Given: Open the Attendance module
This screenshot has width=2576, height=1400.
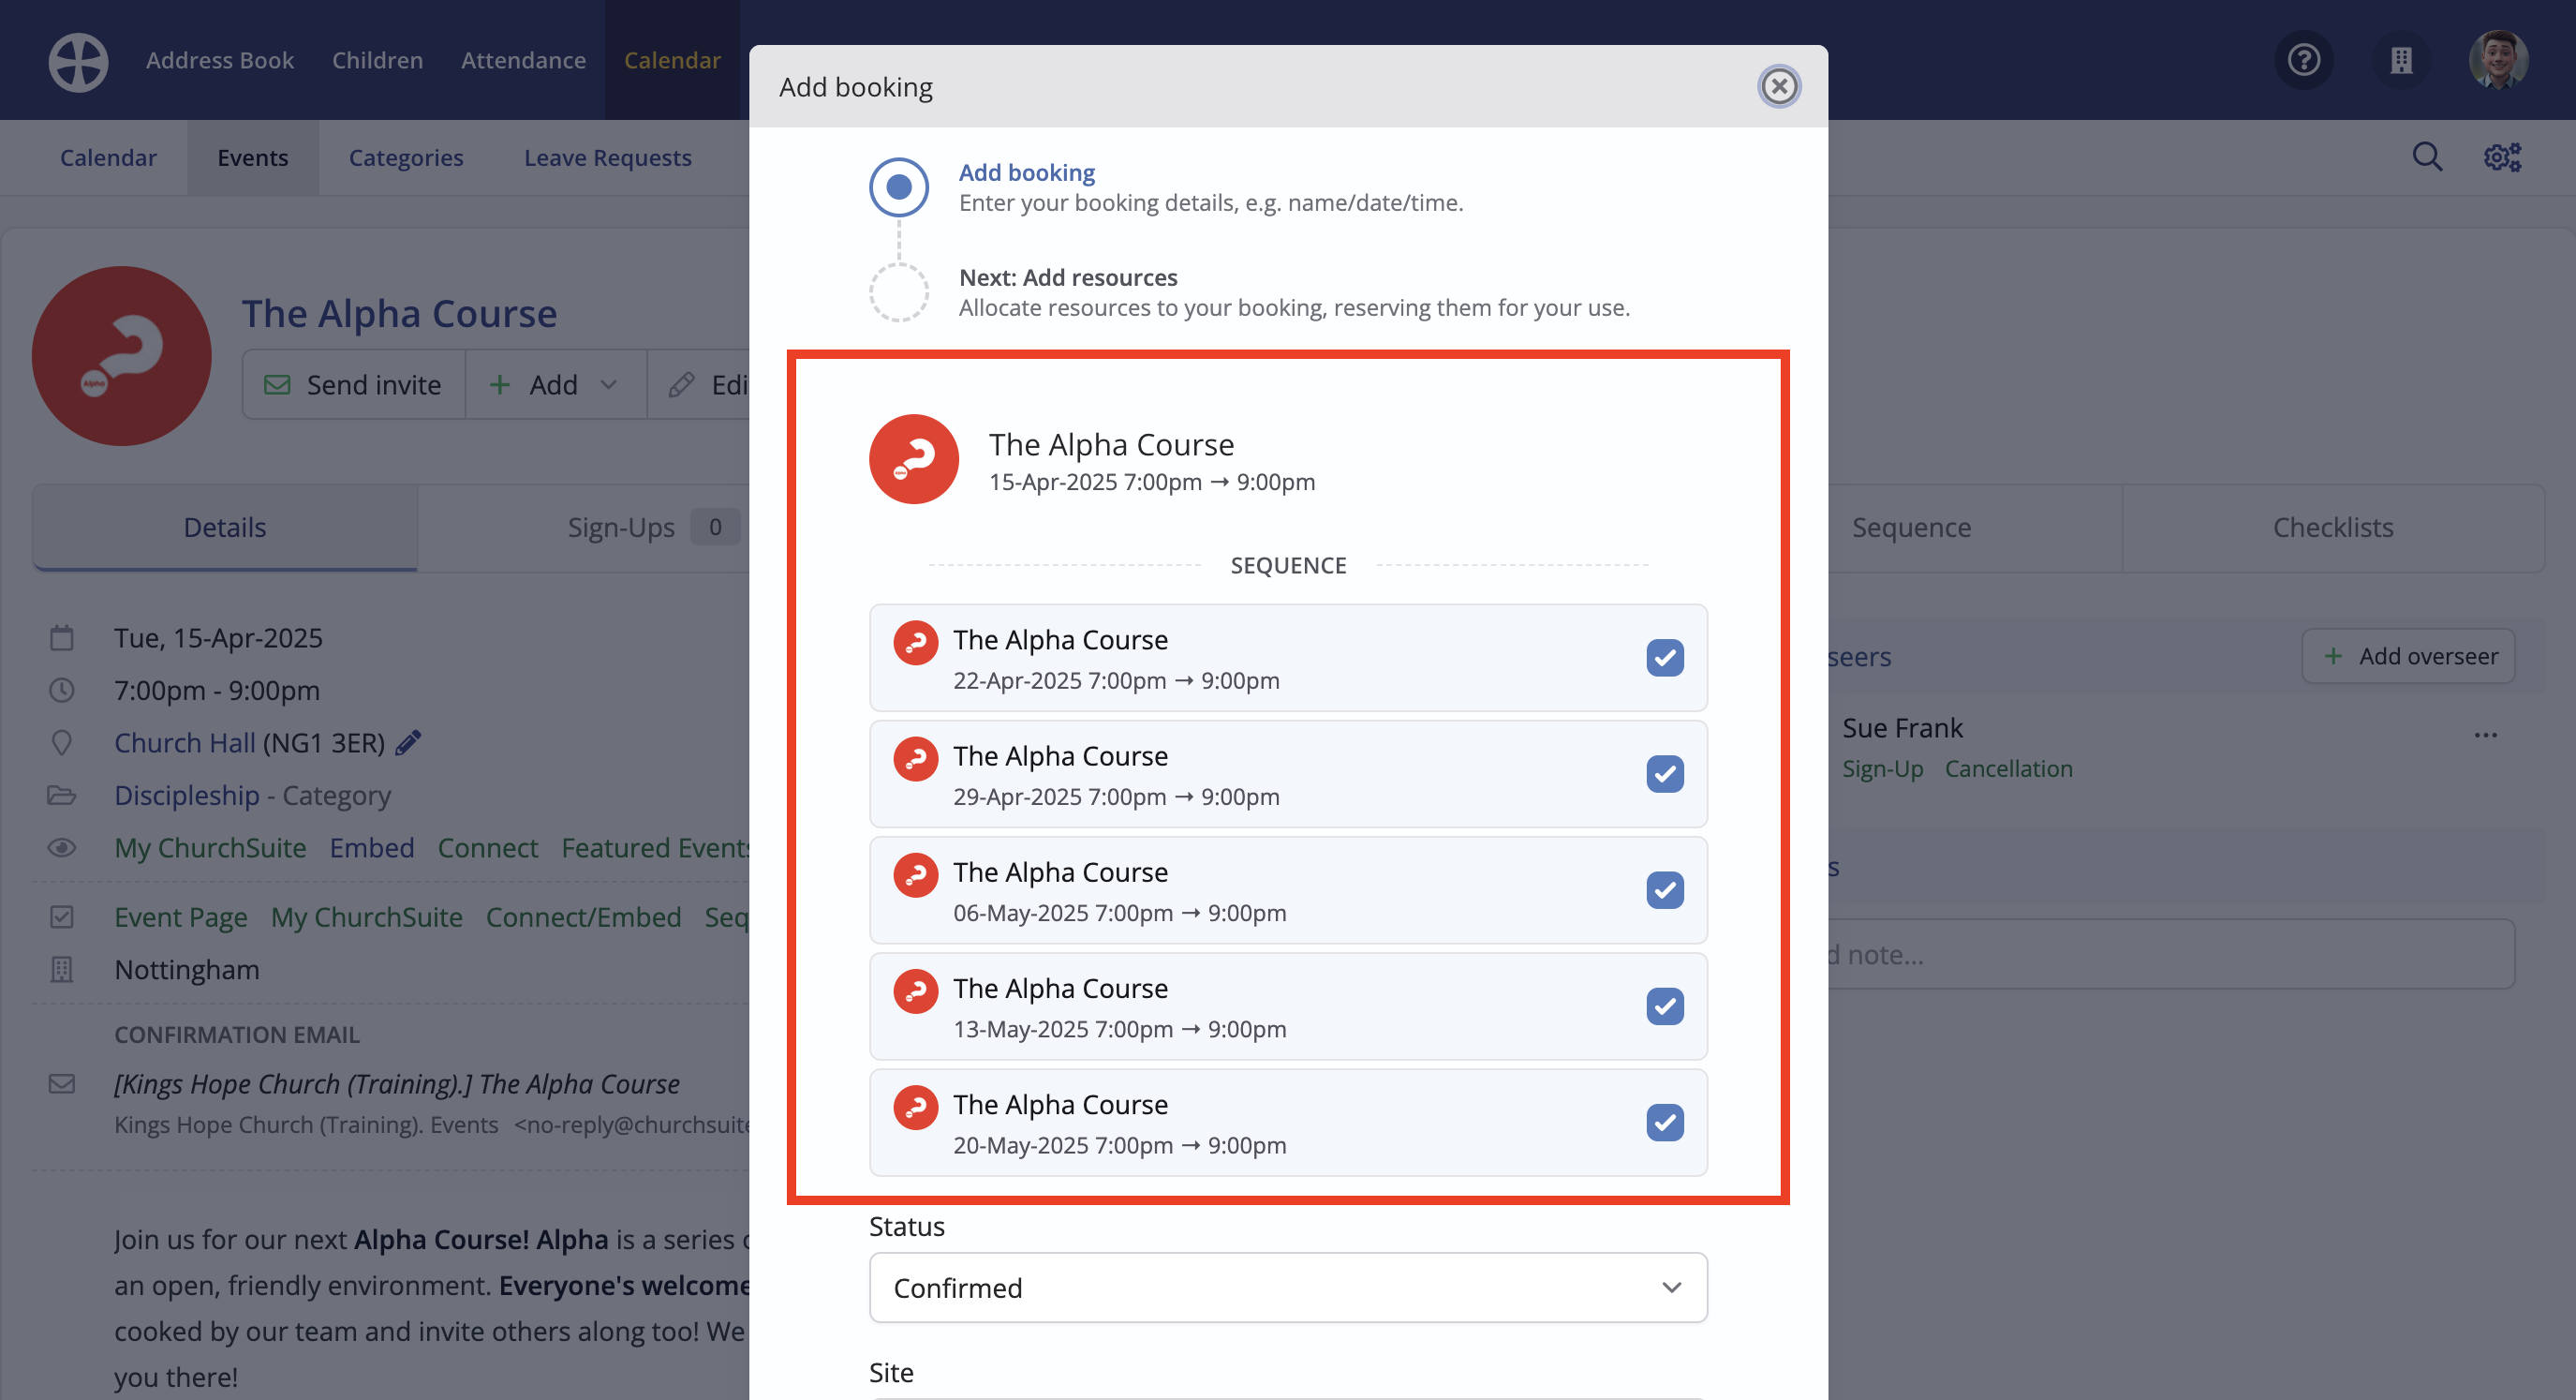Looking at the screenshot, I should click(523, 60).
